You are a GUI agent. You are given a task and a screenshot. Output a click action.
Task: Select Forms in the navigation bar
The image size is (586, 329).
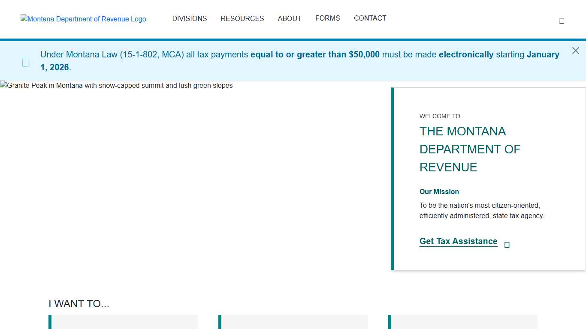(x=327, y=18)
